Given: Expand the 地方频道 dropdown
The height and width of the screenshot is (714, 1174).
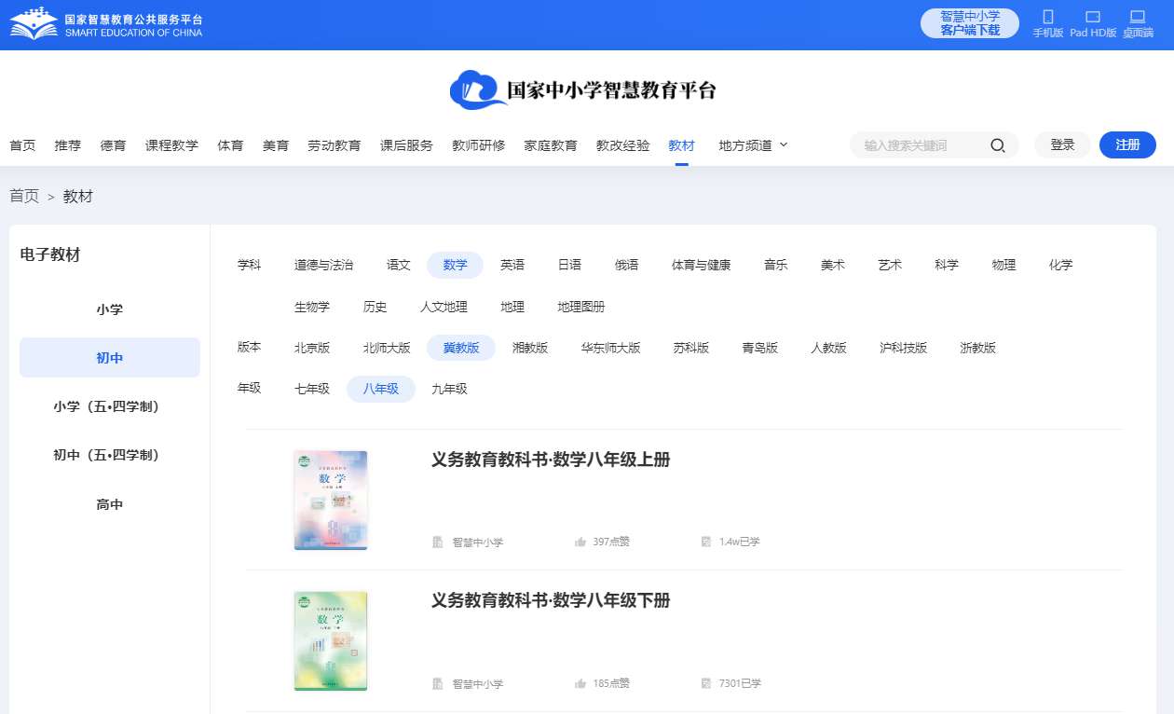Looking at the screenshot, I should pyautogui.click(x=754, y=145).
